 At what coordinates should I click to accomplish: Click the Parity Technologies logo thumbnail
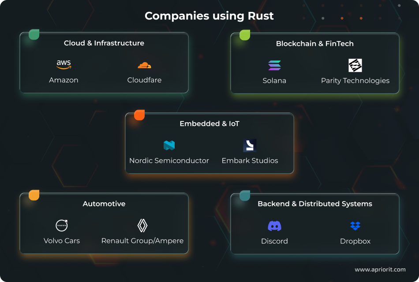(x=355, y=65)
